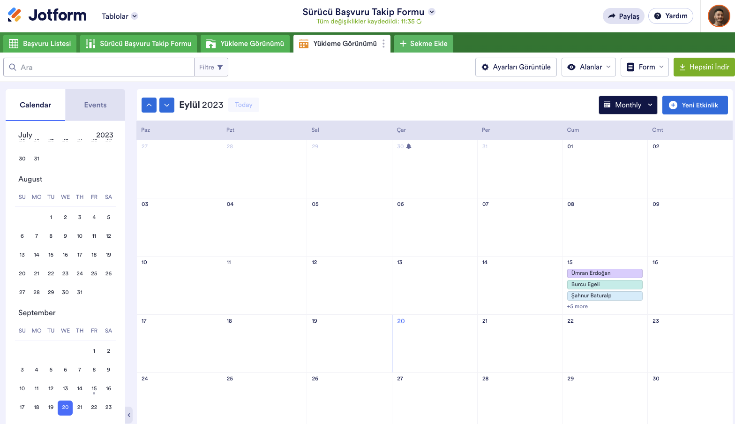
Task: Open the Ümran Erdoğan purple event
Action: (604, 273)
